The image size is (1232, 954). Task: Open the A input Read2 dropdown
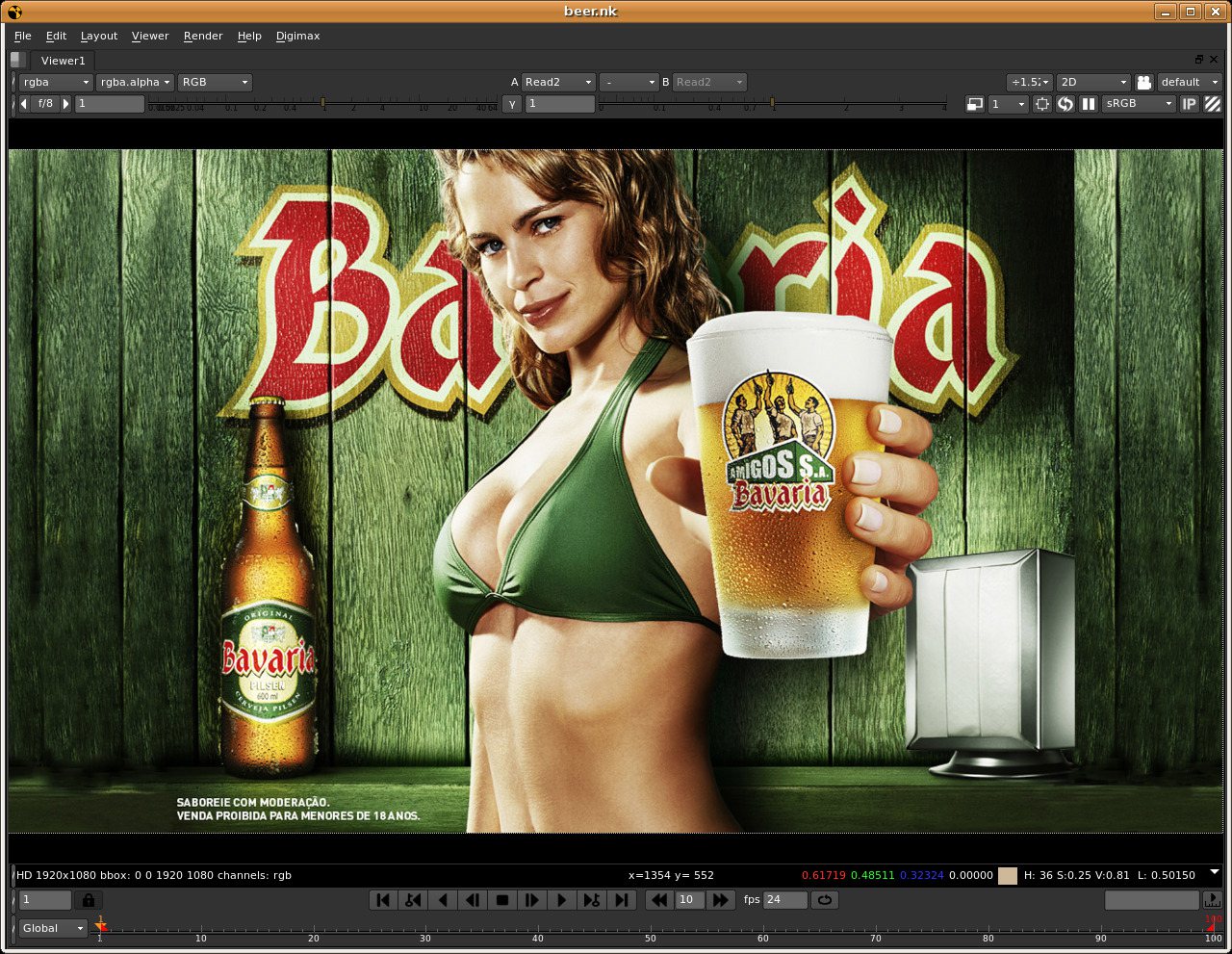click(x=559, y=82)
